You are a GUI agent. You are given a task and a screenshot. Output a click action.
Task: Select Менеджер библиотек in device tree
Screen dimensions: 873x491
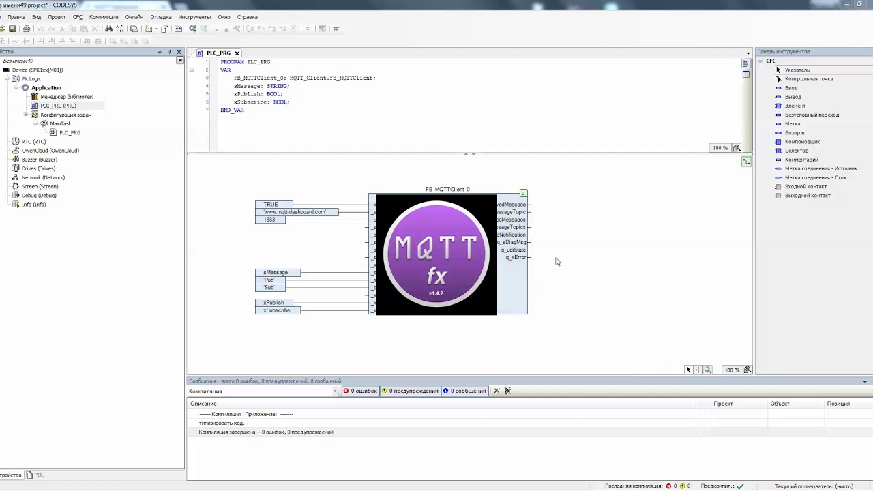point(66,97)
